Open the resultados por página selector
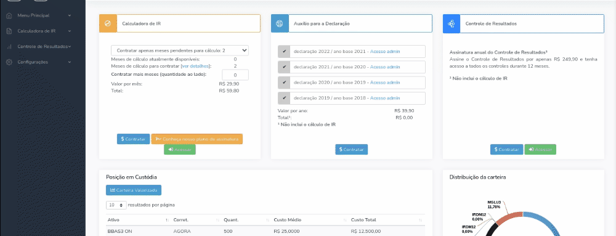This screenshot has width=616, height=236. coord(116,205)
